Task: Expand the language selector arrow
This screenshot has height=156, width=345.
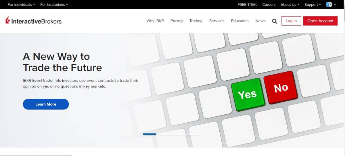Action: tap(335, 5)
